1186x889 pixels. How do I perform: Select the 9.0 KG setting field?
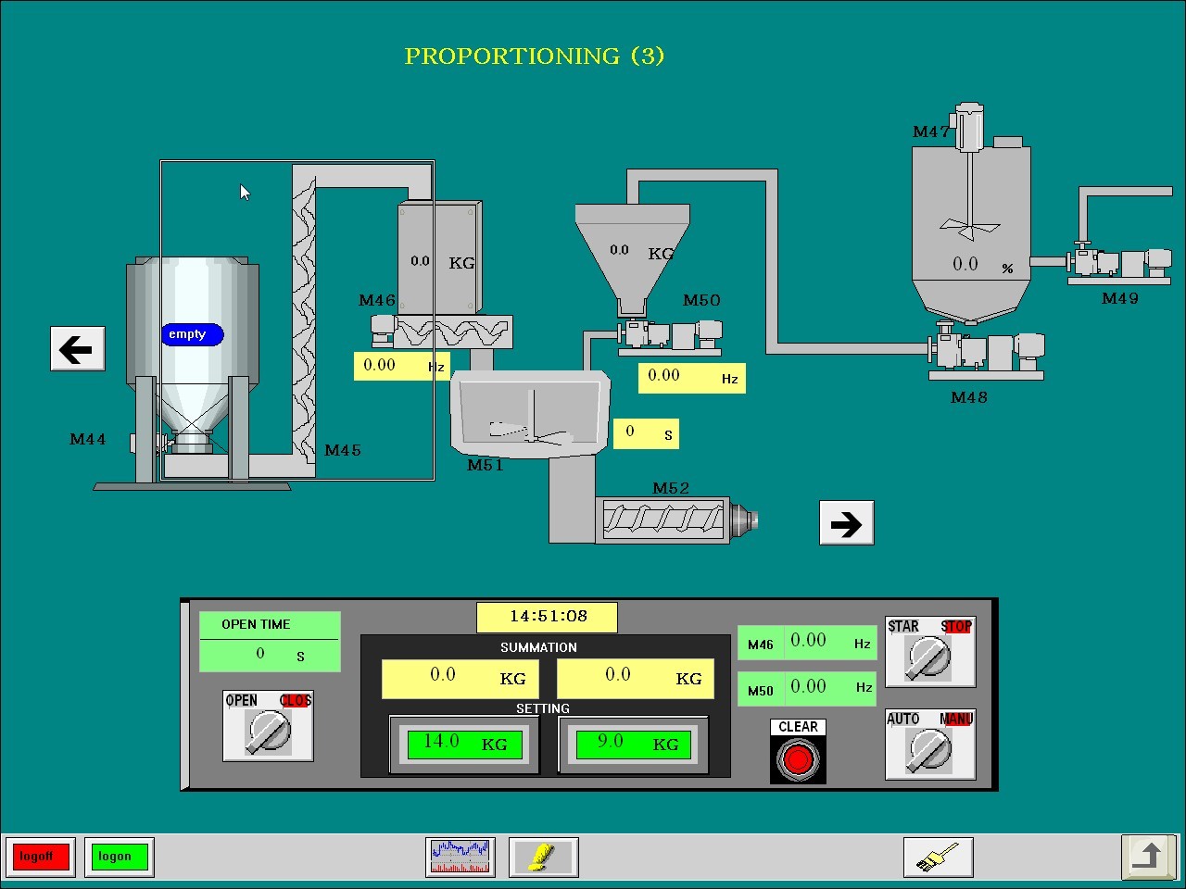(634, 745)
